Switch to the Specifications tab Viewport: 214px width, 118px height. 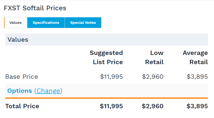point(46,23)
